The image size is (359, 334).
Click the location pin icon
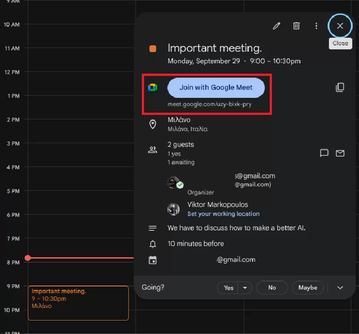tap(153, 124)
